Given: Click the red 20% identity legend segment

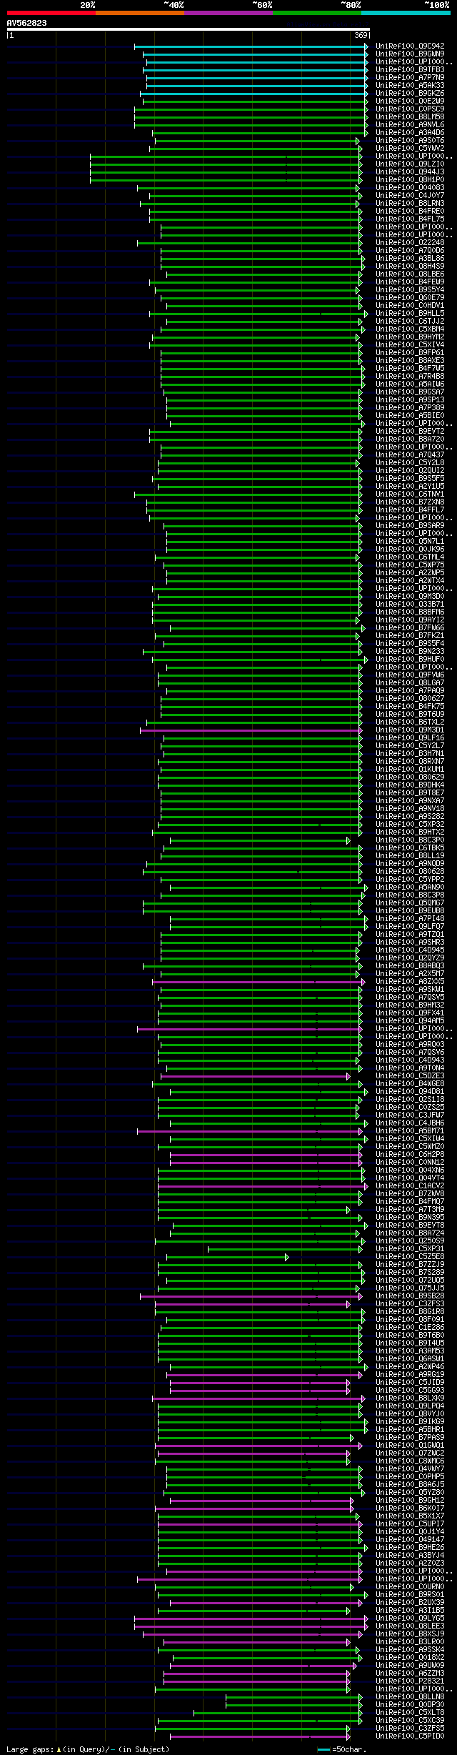Looking at the screenshot, I should (x=51, y=13).
